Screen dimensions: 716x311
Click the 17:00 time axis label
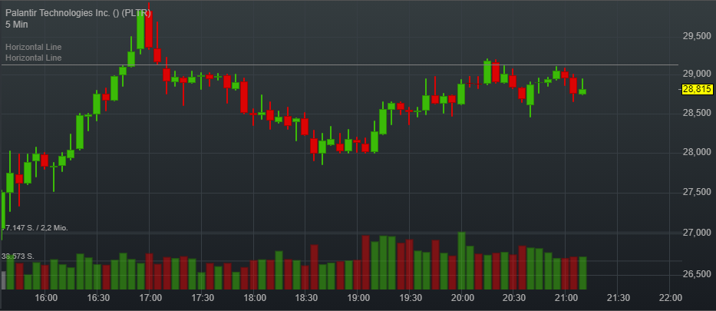click(150, 298)
